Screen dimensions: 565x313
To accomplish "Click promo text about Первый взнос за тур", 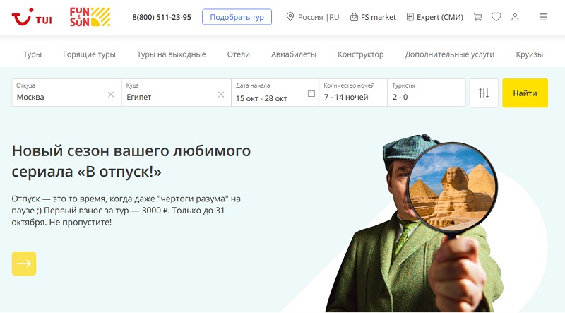I will pos(126,211).
